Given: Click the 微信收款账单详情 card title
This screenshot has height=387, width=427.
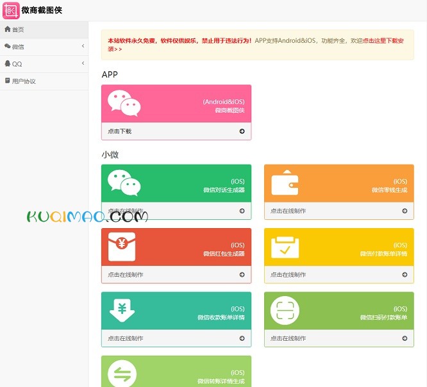Looking at the screenshot, I should tap(221, 317).
